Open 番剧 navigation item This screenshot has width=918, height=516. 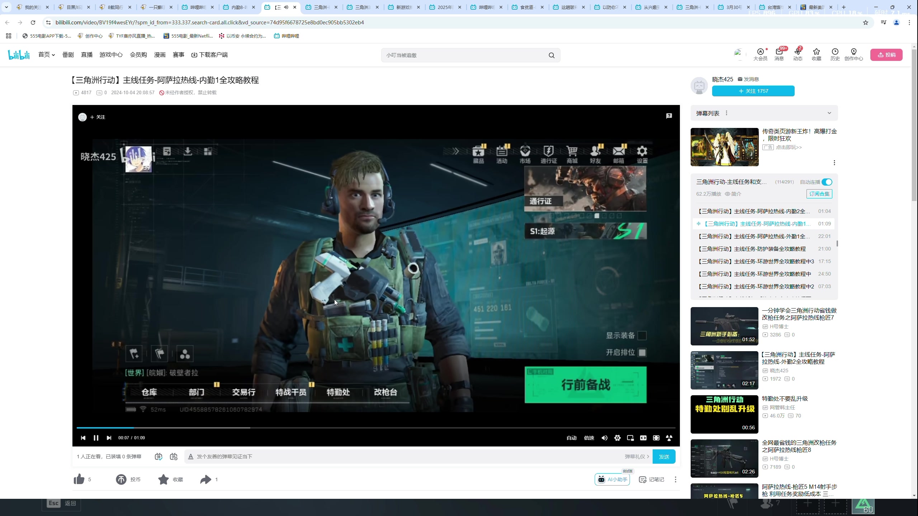point(68,55)
